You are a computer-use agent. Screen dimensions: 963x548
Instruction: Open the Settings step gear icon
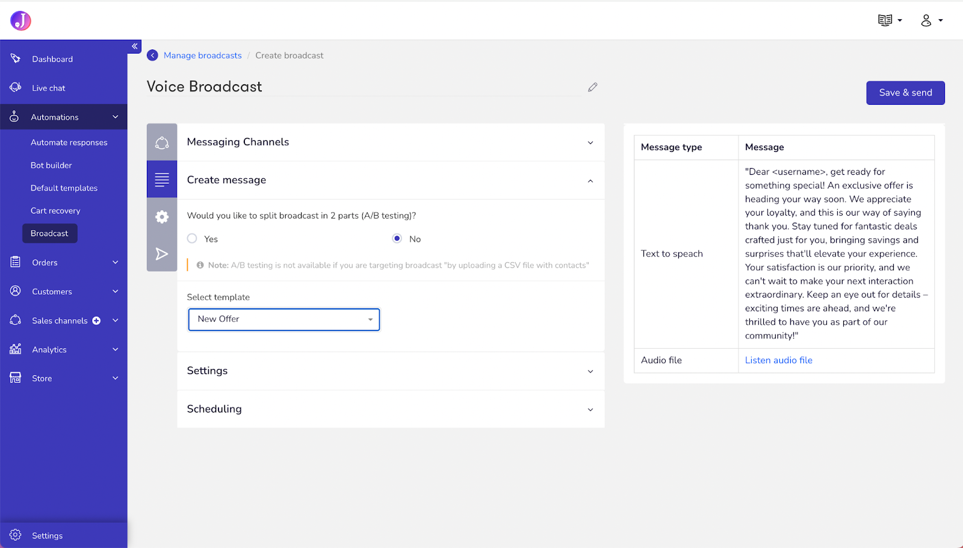[161, 216]
